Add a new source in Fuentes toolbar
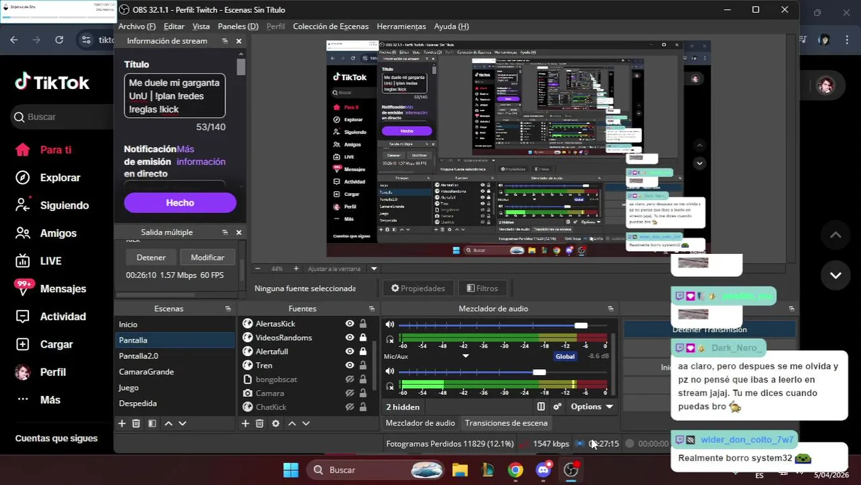This screenshot has width=861, height=485. 245,424
